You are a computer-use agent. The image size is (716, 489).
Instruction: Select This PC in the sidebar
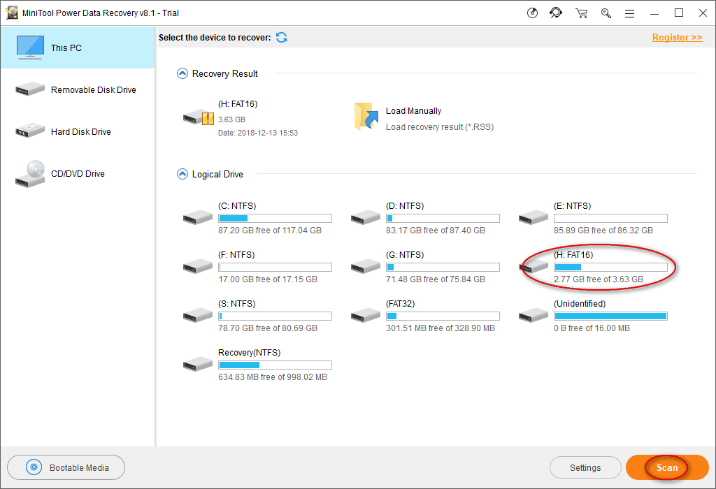point(78,48)
